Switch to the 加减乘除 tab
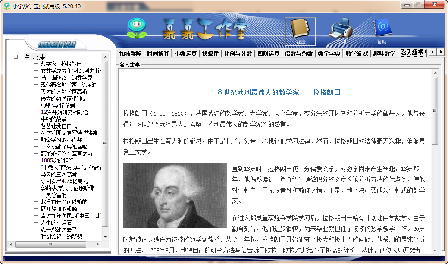Screen dimensions: 448x264 click(130, 53)
